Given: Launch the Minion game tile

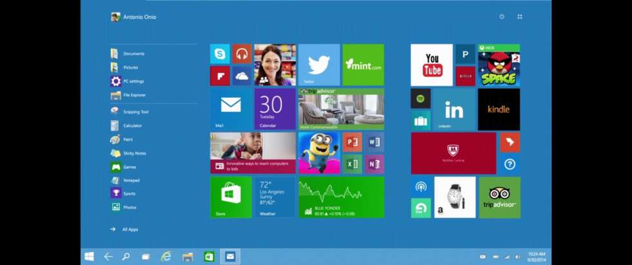Looking at the screenshot, I should [x=319, y=153].
